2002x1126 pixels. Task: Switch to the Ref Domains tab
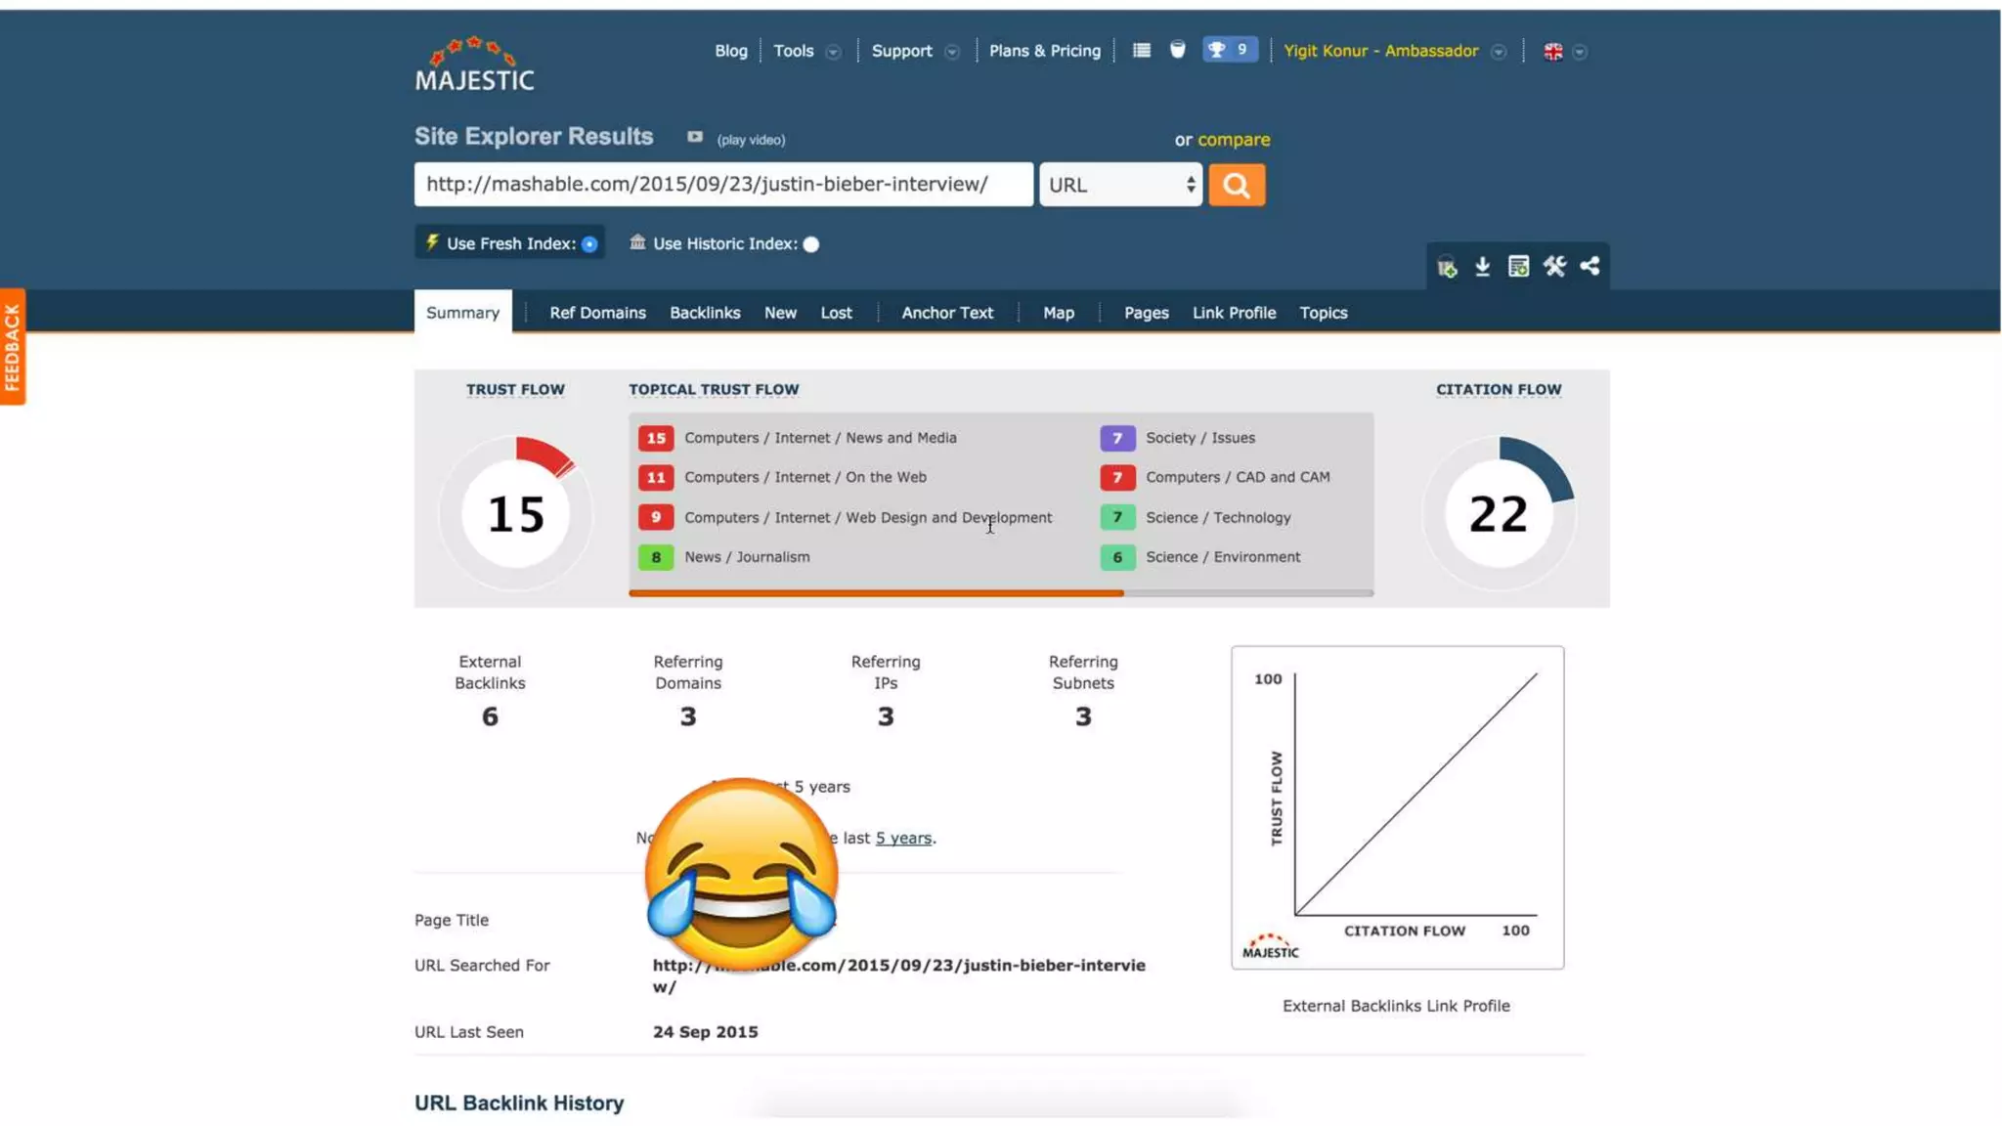click(x=597, y=313)
